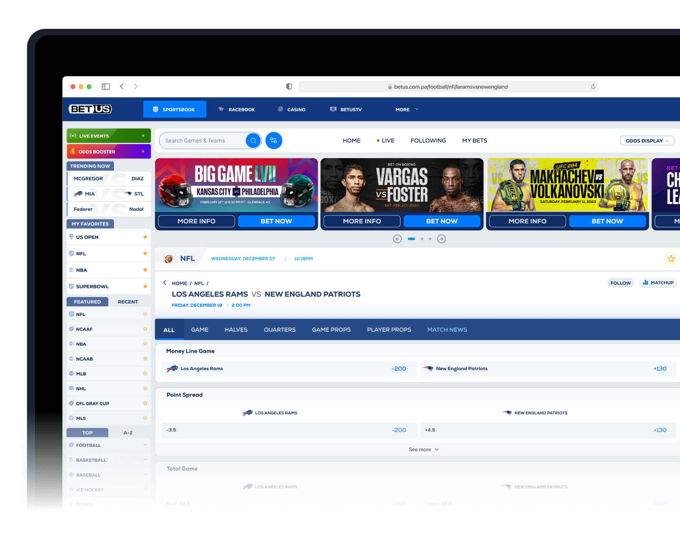
Task: Click BET NOW on Big Game LVII banner
Action: (x=276, y=221)
